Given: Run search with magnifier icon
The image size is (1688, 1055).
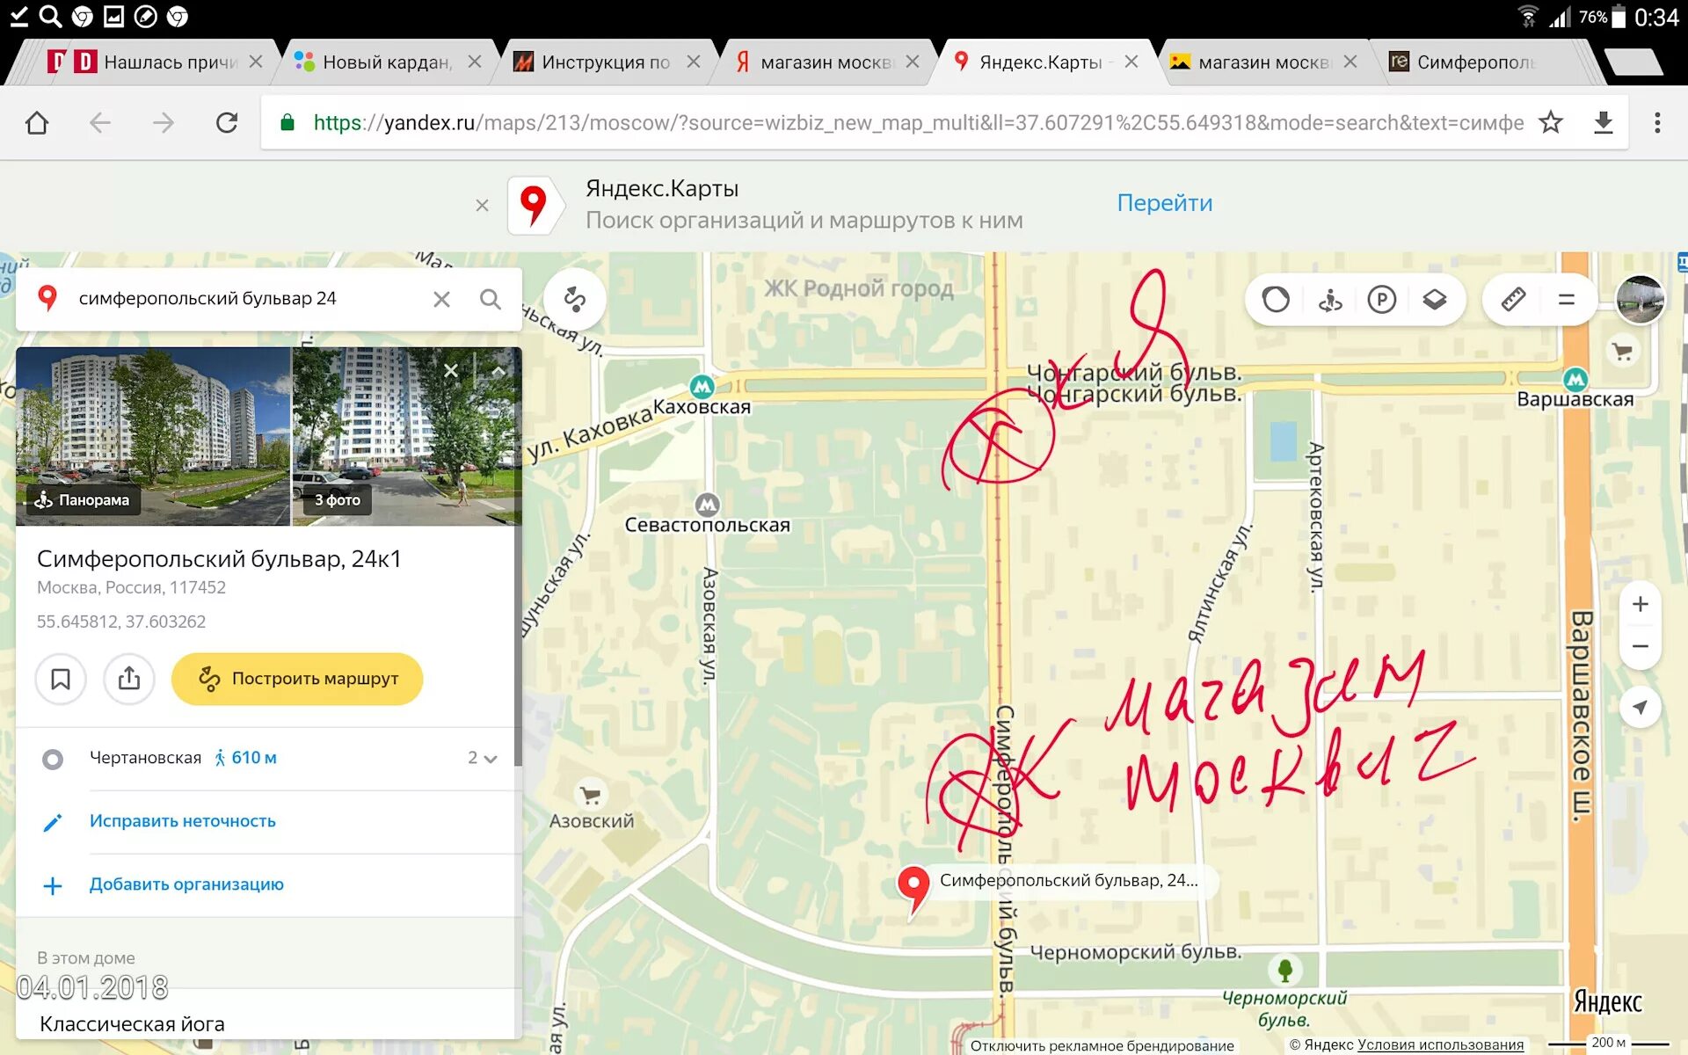Looking at the screenshot, I should [x=491, y=300].
